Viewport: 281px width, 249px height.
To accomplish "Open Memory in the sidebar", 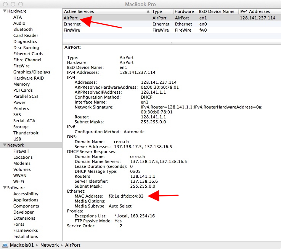I will tap(21, 84).
